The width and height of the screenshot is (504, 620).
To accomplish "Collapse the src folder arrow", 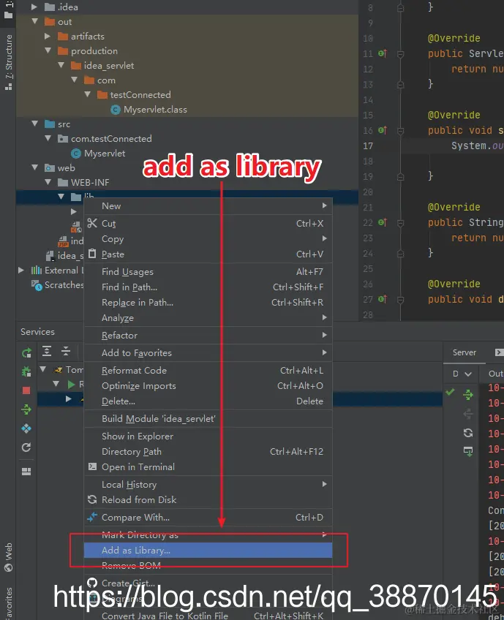I will 35,124.
